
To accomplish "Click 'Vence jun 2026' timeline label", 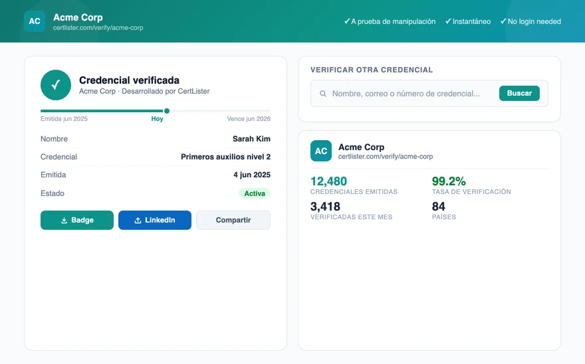I will click(249, 119).
